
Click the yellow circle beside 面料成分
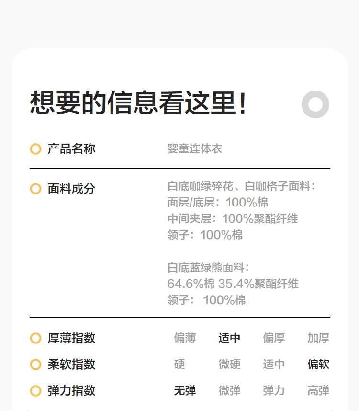(35, 189)
